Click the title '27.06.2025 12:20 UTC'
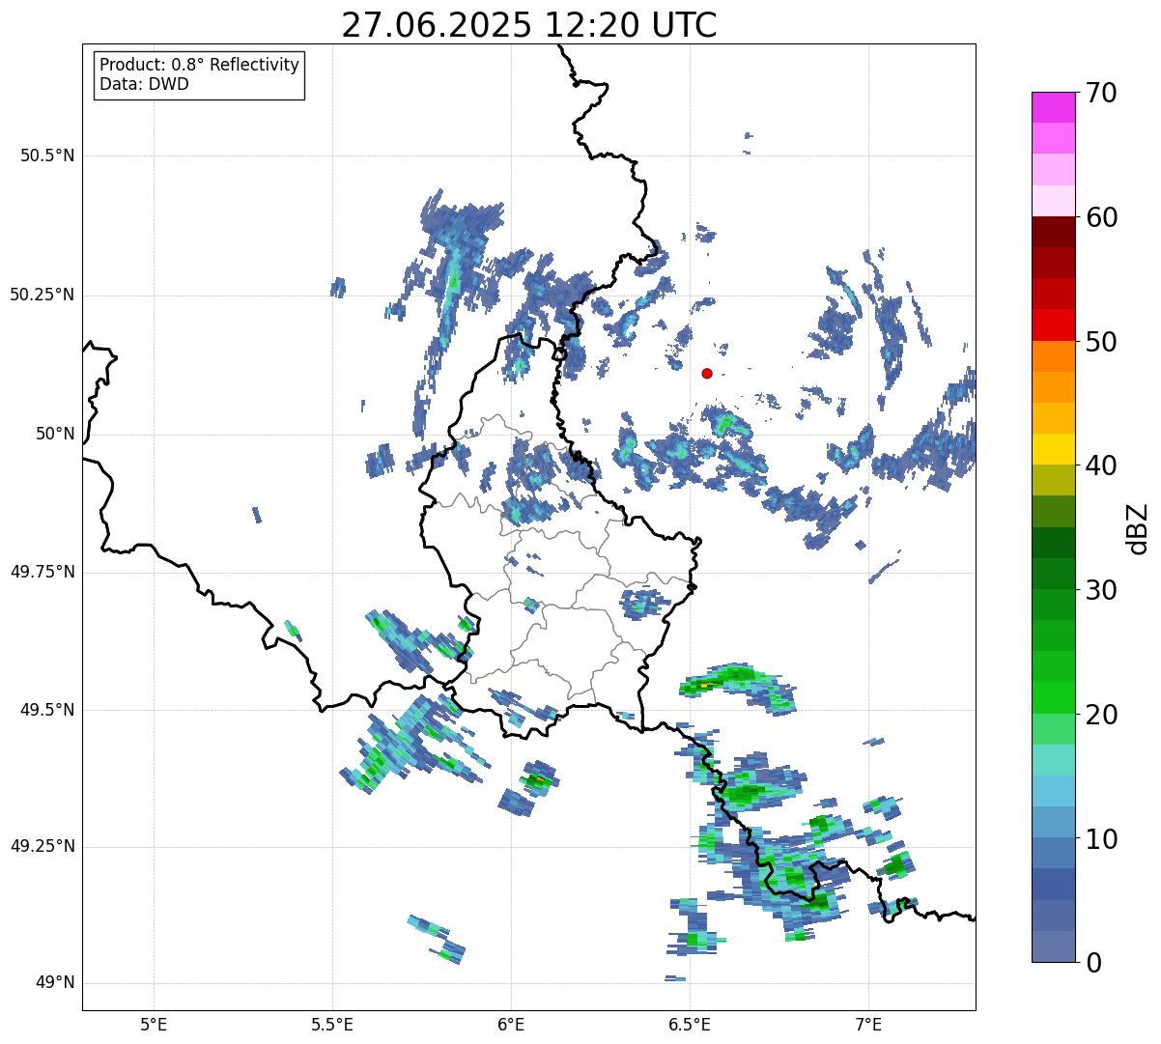Screen dimensions: 1161x1044 click(529, 25)
